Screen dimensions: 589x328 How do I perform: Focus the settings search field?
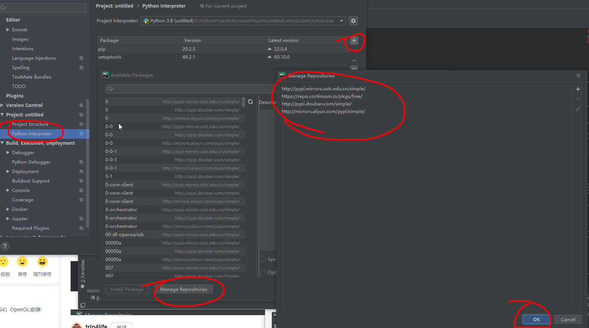43,8
